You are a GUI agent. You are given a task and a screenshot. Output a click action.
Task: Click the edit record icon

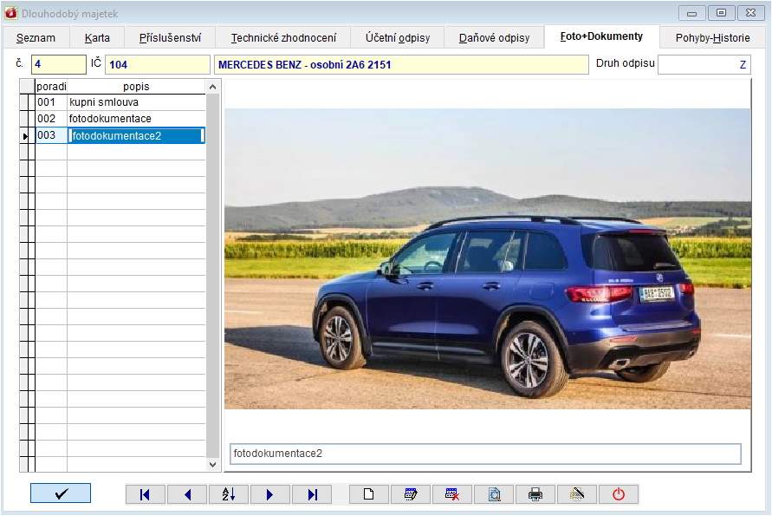pyautogui.click(x=411, y=494)
